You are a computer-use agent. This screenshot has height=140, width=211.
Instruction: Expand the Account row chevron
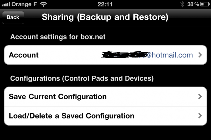200,55
